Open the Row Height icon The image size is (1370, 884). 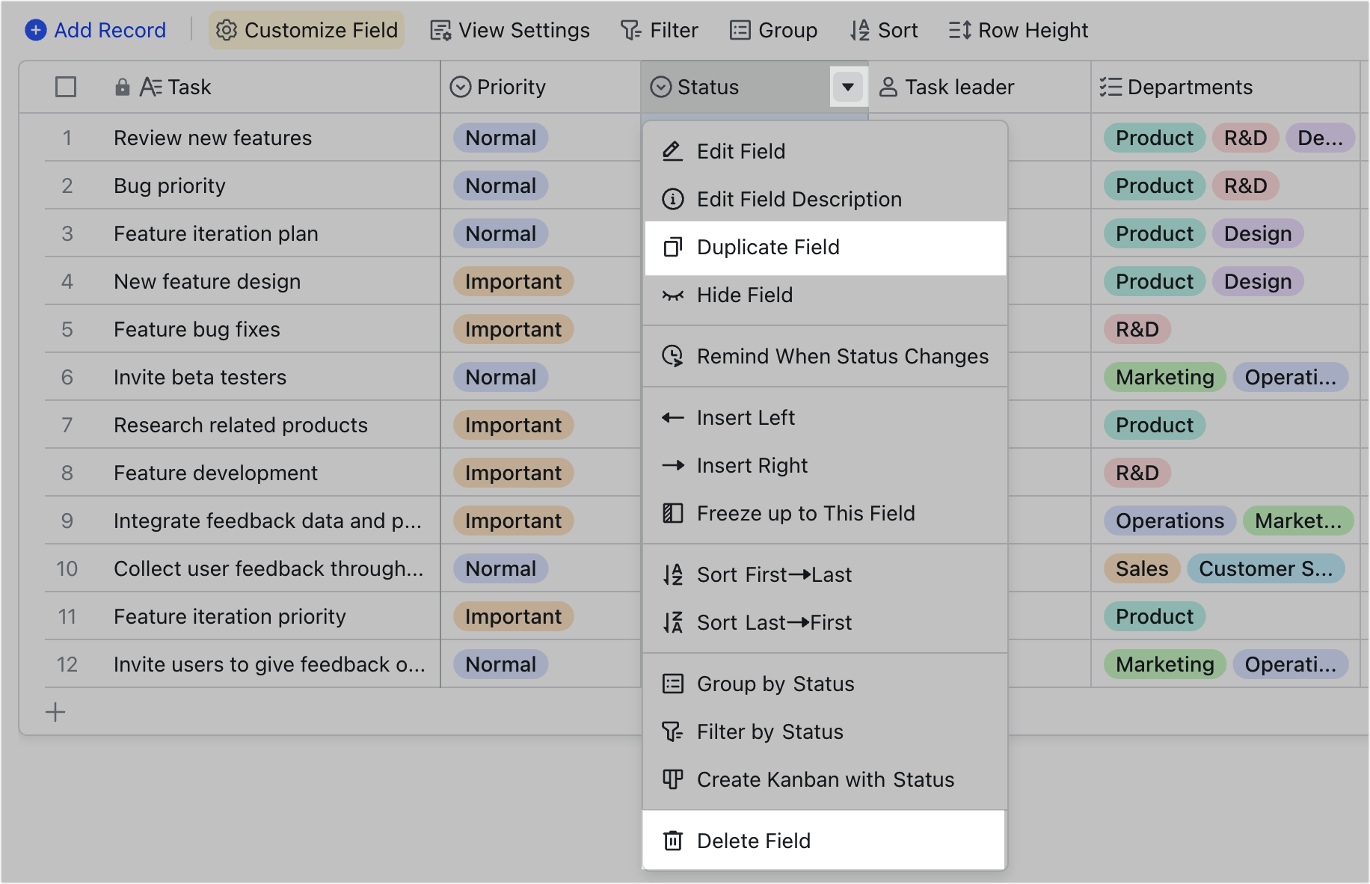[x=959, y=30]
